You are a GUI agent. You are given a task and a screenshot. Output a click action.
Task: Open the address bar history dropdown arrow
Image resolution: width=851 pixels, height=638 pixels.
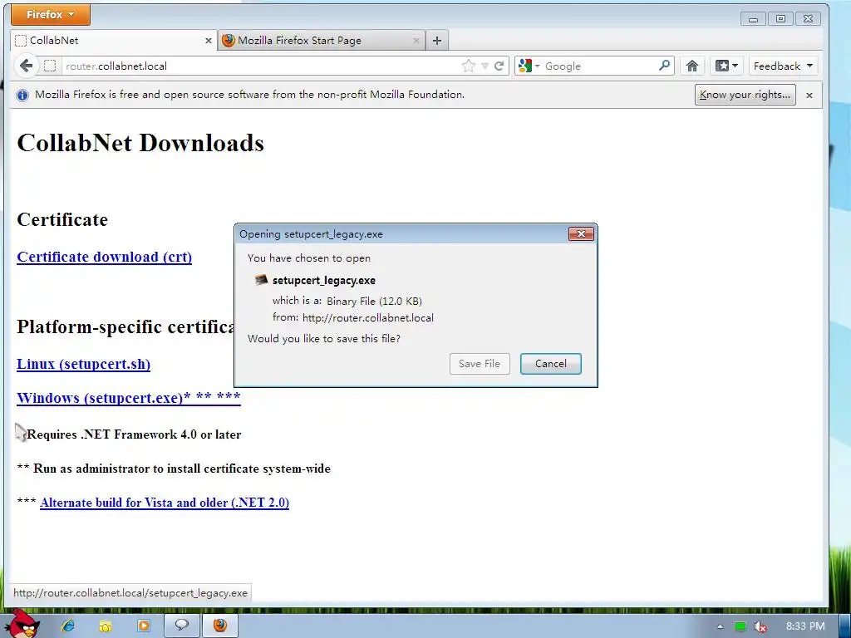[x=485, y=66]
